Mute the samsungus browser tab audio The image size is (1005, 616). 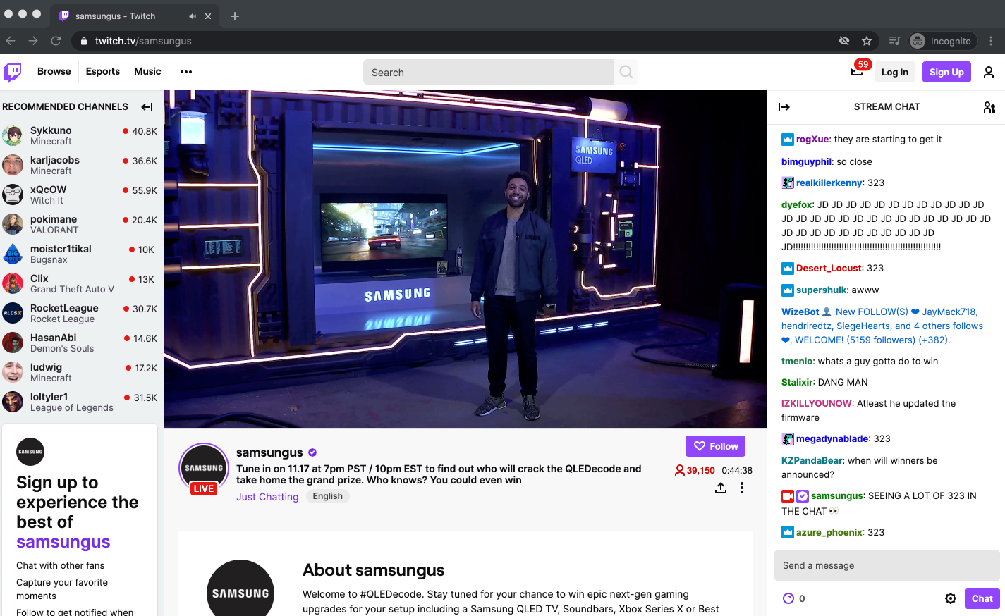point(193,16)
